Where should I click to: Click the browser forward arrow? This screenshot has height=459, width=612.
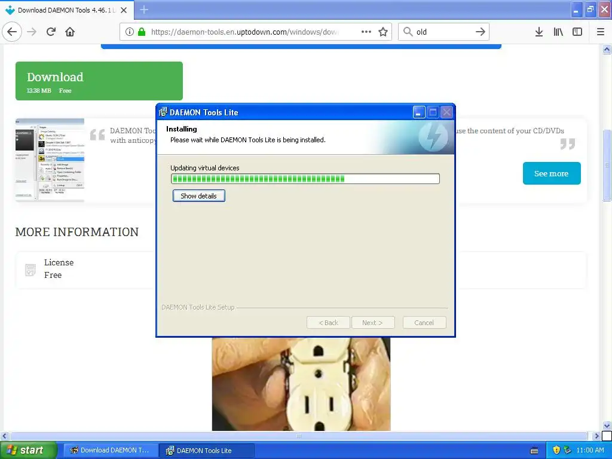pos(32,32)
